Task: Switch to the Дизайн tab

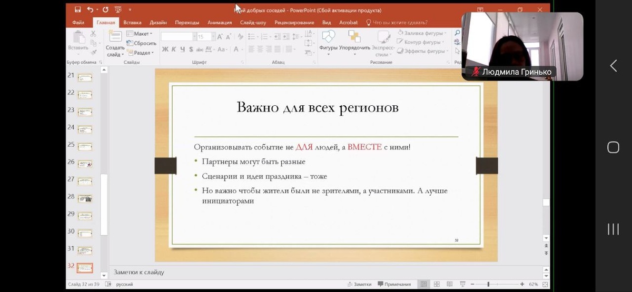Action: coord(158,23)
